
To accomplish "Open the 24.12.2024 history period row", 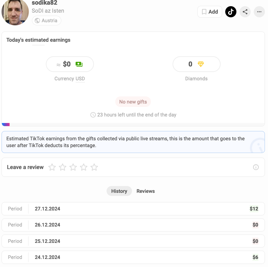I will click(x=133, y=257).
